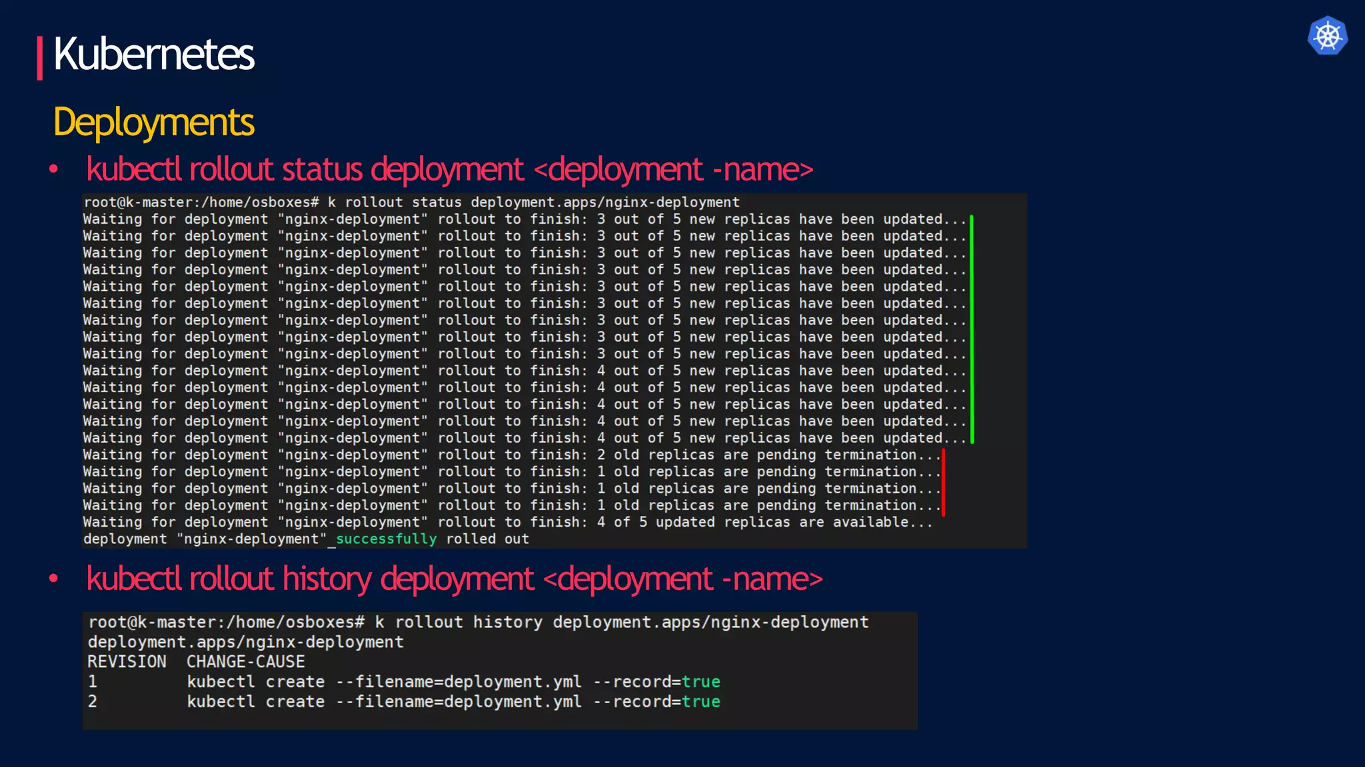Screen dimensions: 1365x767
Task: Click the green 'true' in revision 2
Action: pyautogui.click(x=700, y=702)
